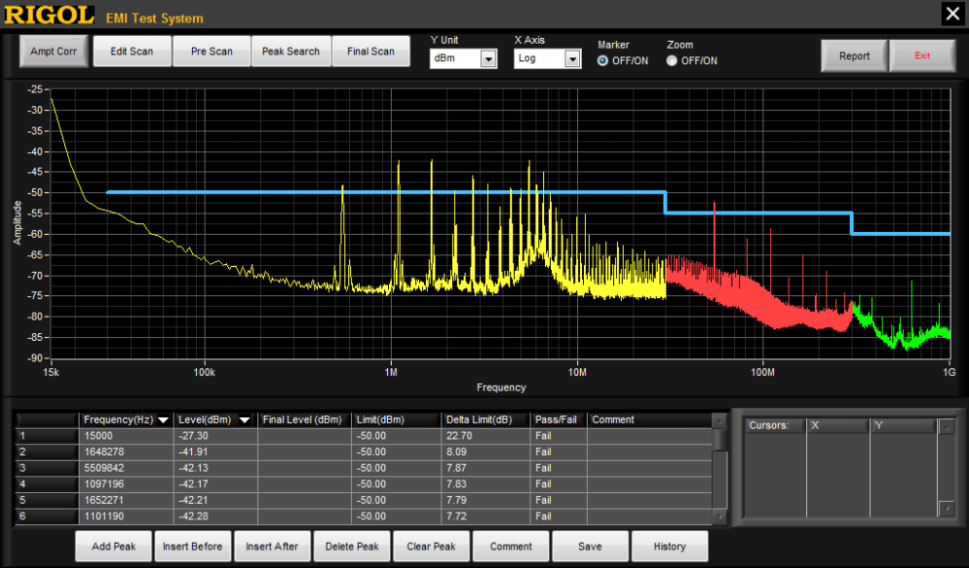Sort by Frequency(Hz) column arrow

164,420
